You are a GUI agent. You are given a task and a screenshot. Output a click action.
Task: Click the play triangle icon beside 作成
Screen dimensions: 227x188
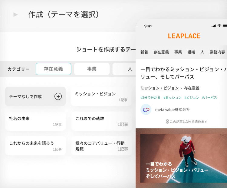(x=15, y=15)
